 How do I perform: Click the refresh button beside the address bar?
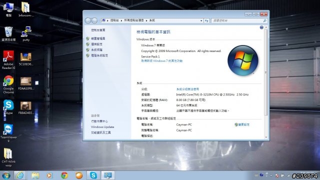click(x=206, y=20)
